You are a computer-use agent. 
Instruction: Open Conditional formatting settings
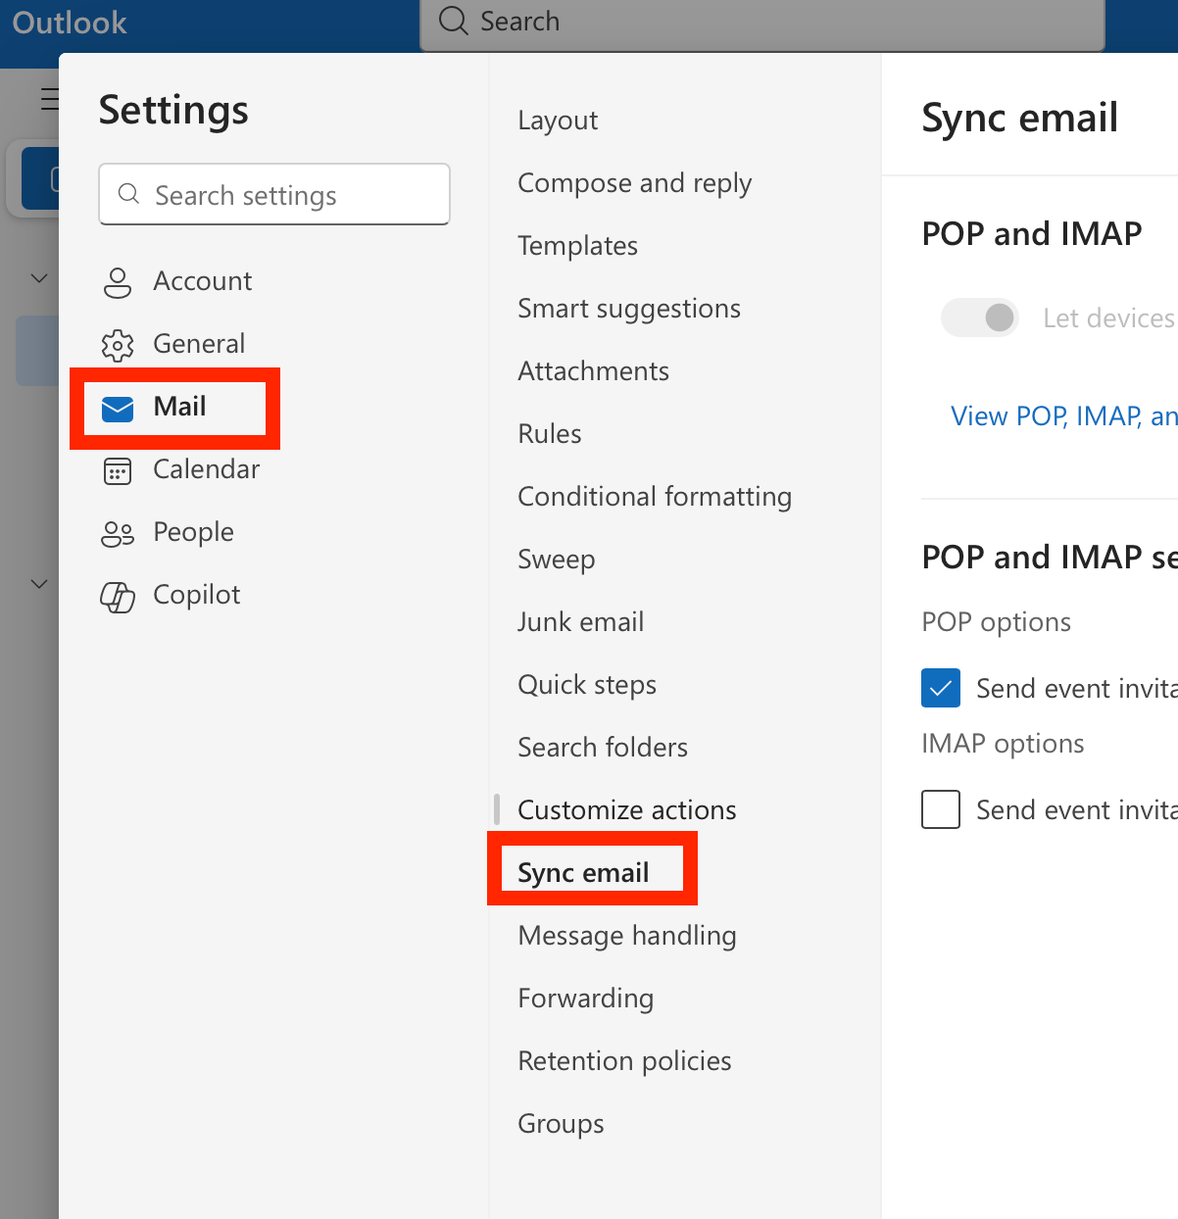point(654,497)
